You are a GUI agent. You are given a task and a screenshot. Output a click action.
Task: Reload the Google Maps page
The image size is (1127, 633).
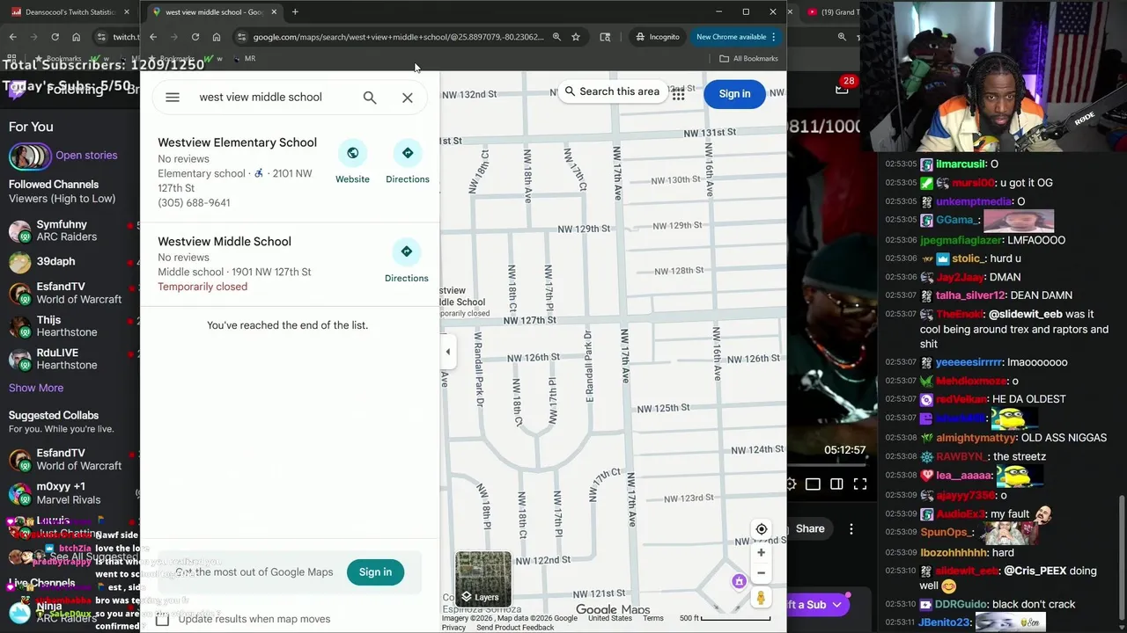pyautogui.click(x=195, y=37)
